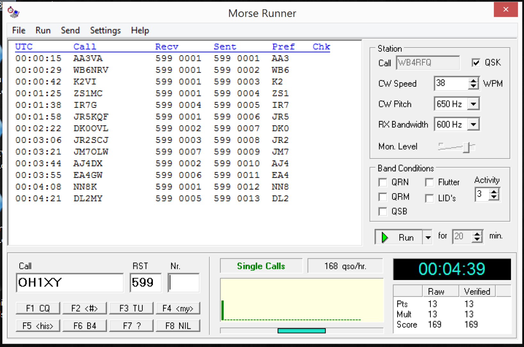The image size is (524, 347).
Task: Open the Run mode dropdown arrow
Action: [x=428, y=238]
